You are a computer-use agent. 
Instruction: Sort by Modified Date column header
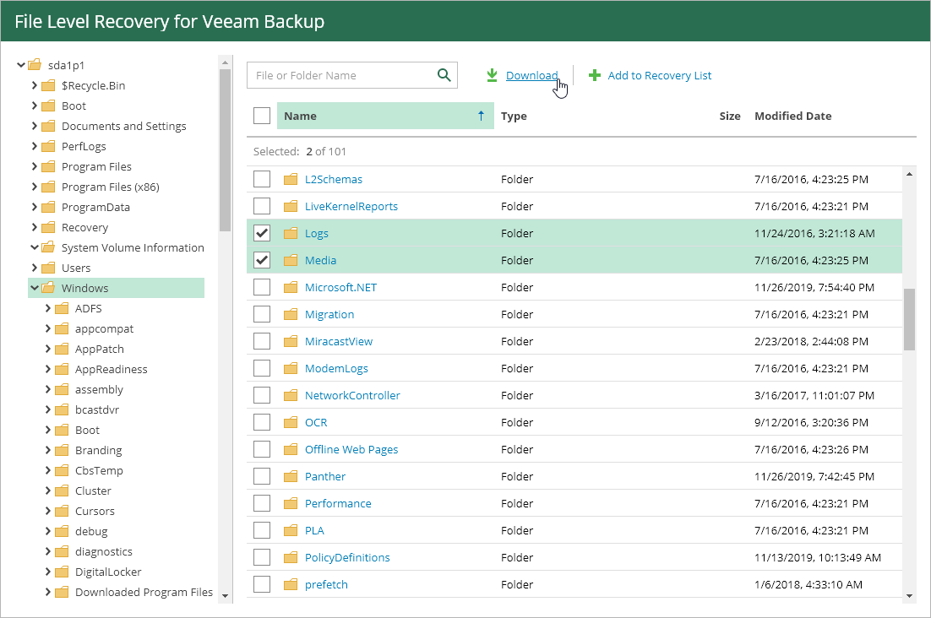pos(792,117)
